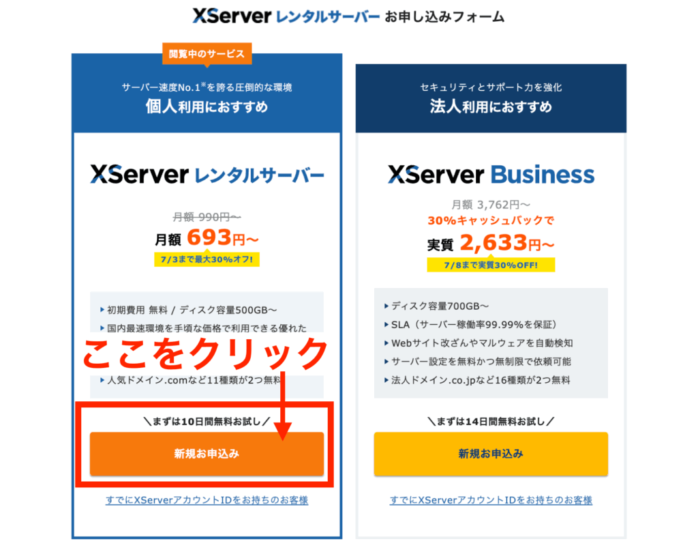Click the 月額 693円〜 price text
The width and height of the screenshot is (698, 548).
point(207,238)
